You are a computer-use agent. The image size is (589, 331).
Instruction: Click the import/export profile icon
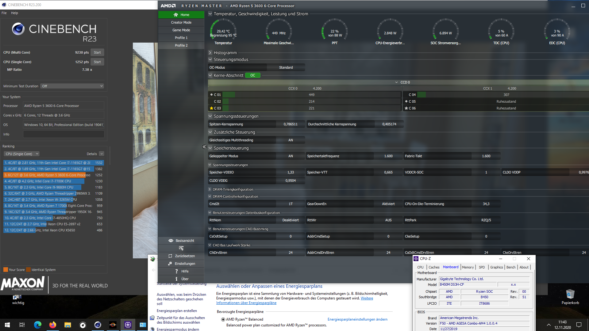point(181,248)
